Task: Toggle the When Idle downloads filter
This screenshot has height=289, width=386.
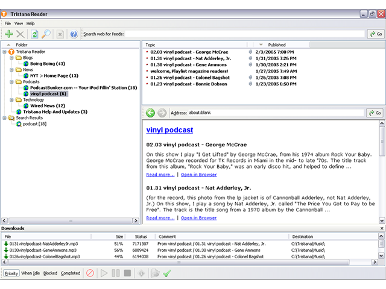Action: click(x=30, y=273)
